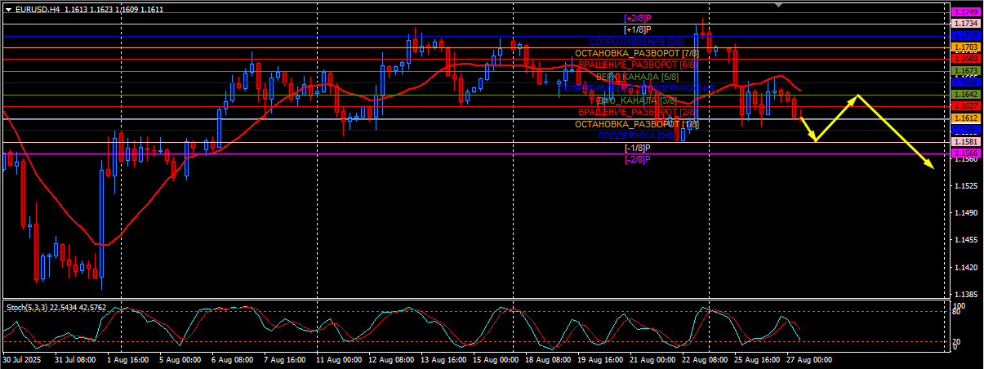Viewport: 984px width, 369px height.
Task: Click the 1.1490 price scale value
Action: pos(967,213)
